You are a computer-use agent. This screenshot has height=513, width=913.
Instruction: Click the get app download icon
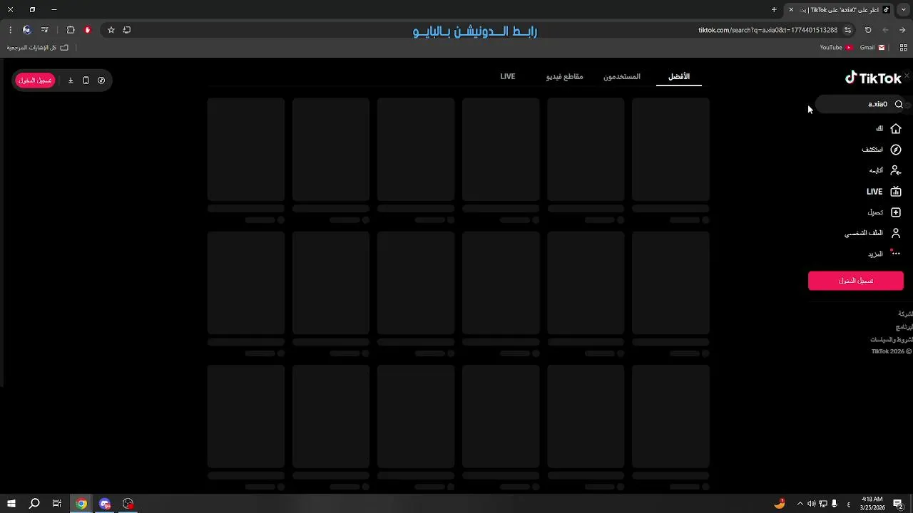pyautogui.click(x=71, y=81)
